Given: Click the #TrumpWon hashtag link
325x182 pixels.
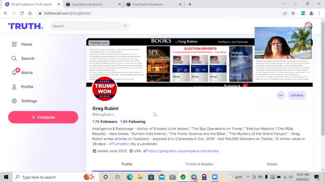Looking at the screenshot, I should click(x=119, y=144).
